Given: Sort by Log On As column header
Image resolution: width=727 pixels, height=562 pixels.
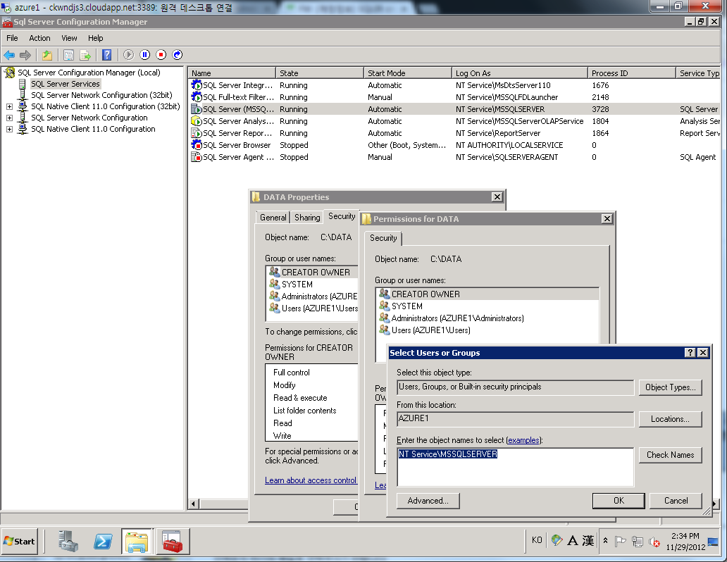Looking at the screenshot, I should pyautogui.click(x=520, y=73).
